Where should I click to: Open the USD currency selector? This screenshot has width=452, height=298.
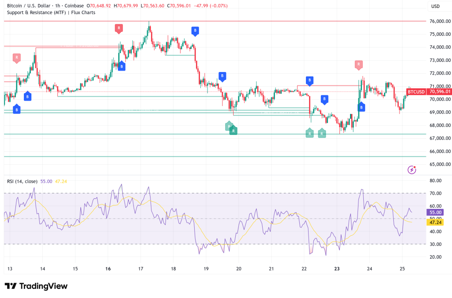(435, 6)
